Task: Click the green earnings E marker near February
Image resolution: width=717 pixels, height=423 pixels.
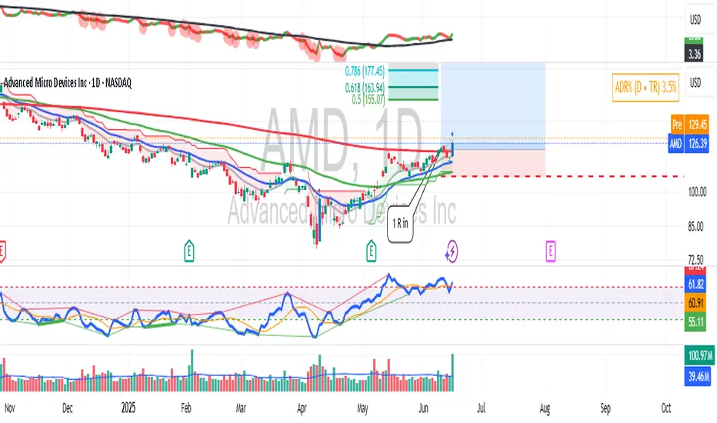Action: pyautogui.click(x=189, y=249)
